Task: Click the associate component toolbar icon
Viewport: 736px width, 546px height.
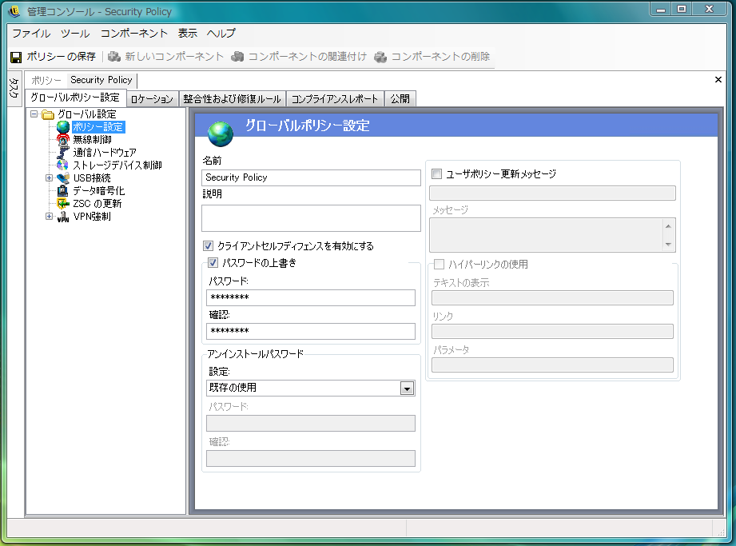Action: [x=237, y=57]
